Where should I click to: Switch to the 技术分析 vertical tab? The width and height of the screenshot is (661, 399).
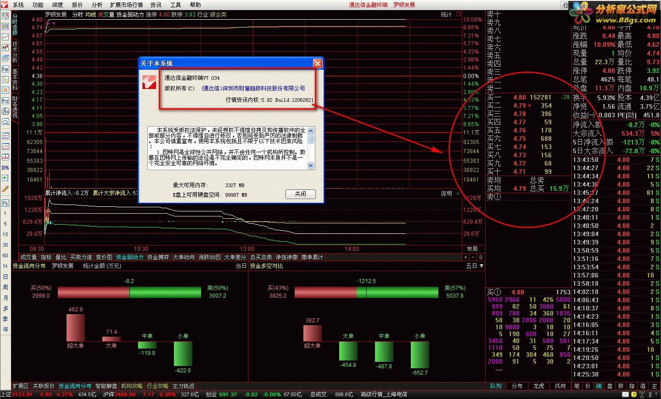click(15, 52)
